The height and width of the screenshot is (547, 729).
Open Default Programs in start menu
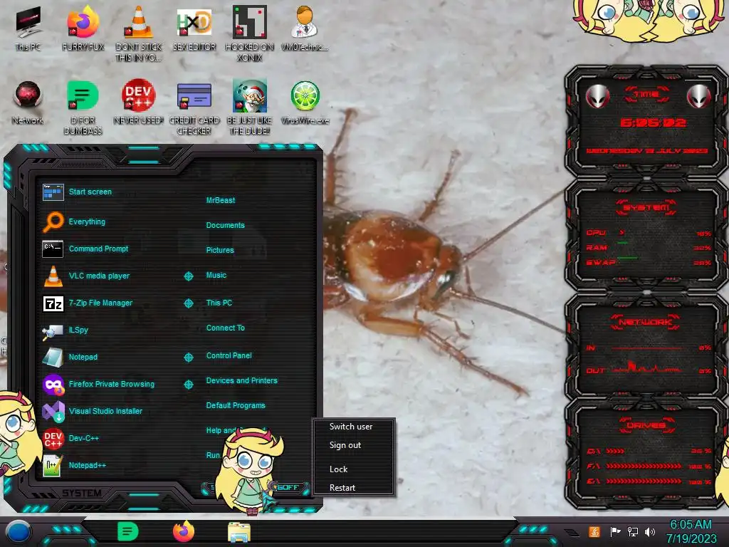pos(236,405)
